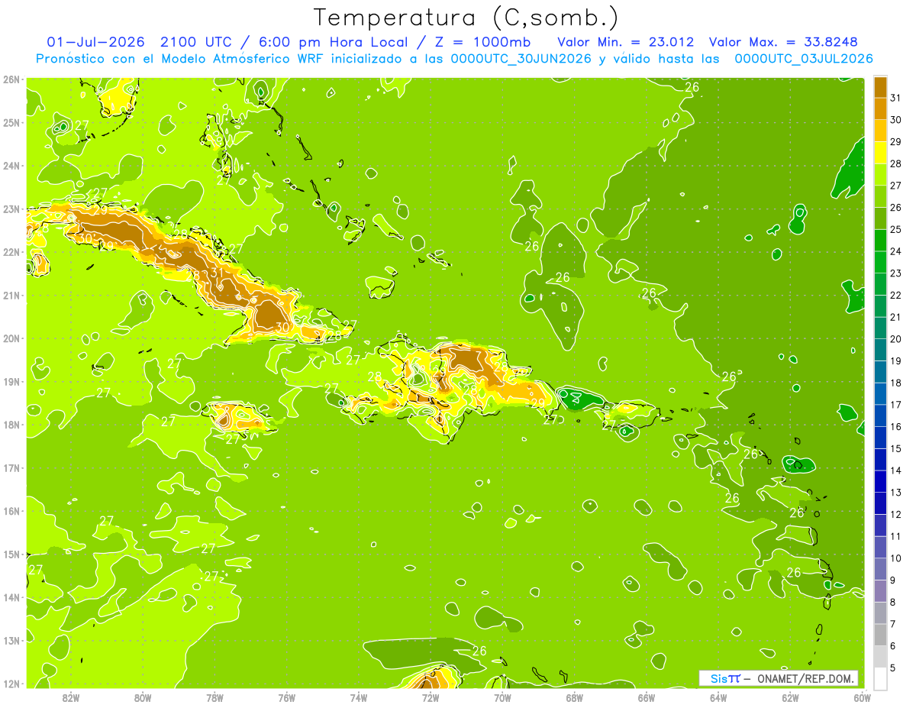Select the date "01-Jul-2026" in the header
Image resolution: width=916 pixels, height=708 pixels.
coord(96,42)
